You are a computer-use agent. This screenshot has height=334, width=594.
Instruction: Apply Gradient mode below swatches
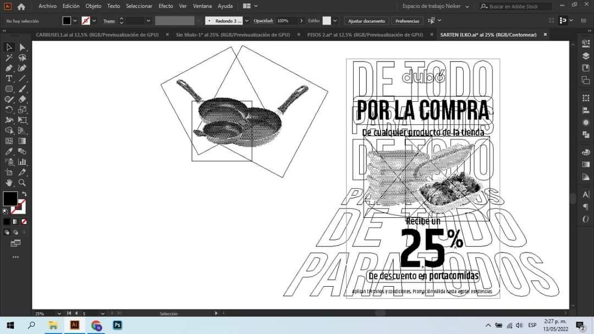(15, 222)
